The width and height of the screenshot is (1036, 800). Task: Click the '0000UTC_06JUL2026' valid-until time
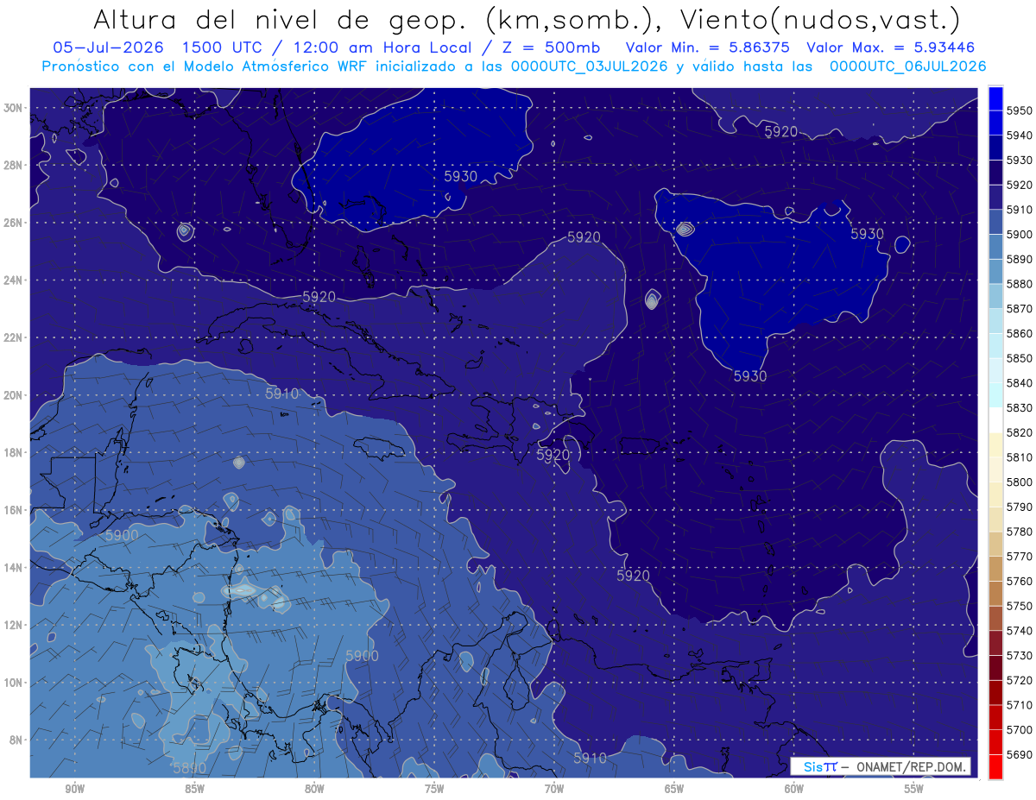(x=907, y=66)
